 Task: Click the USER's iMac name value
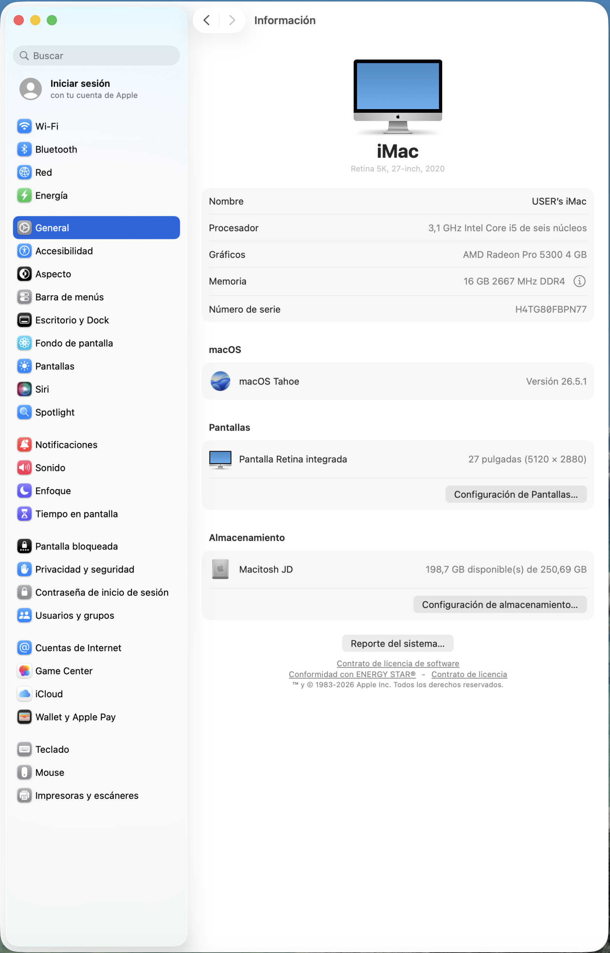559,201
